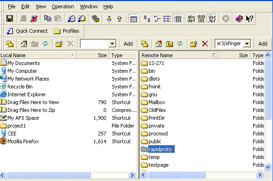273x181 pixels.
Task: Click the remote pane vertical scroll down arrow
Action: tap(267, 167)
